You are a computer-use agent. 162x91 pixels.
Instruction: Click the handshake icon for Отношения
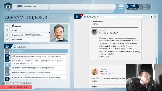(7, 39)
